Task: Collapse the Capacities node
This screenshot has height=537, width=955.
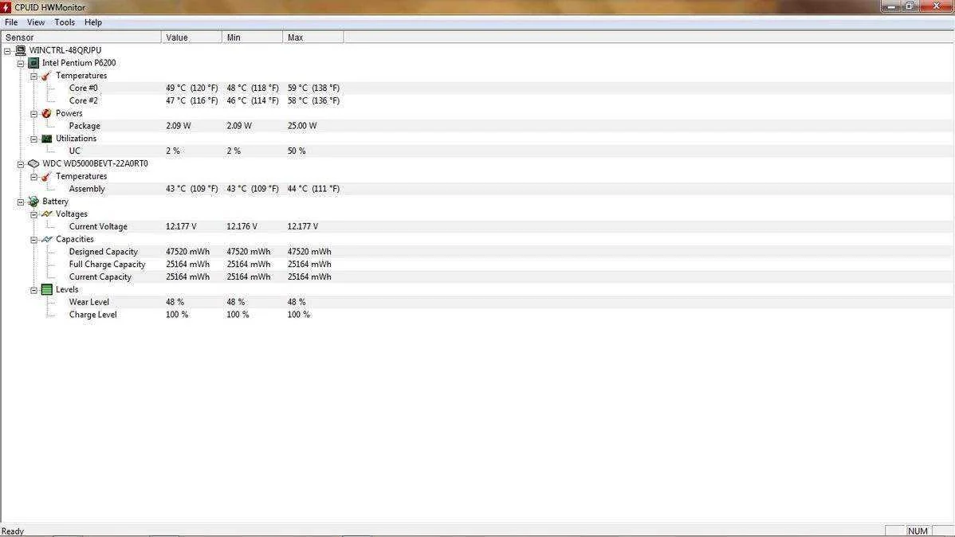Action: [x=34, y=240]
